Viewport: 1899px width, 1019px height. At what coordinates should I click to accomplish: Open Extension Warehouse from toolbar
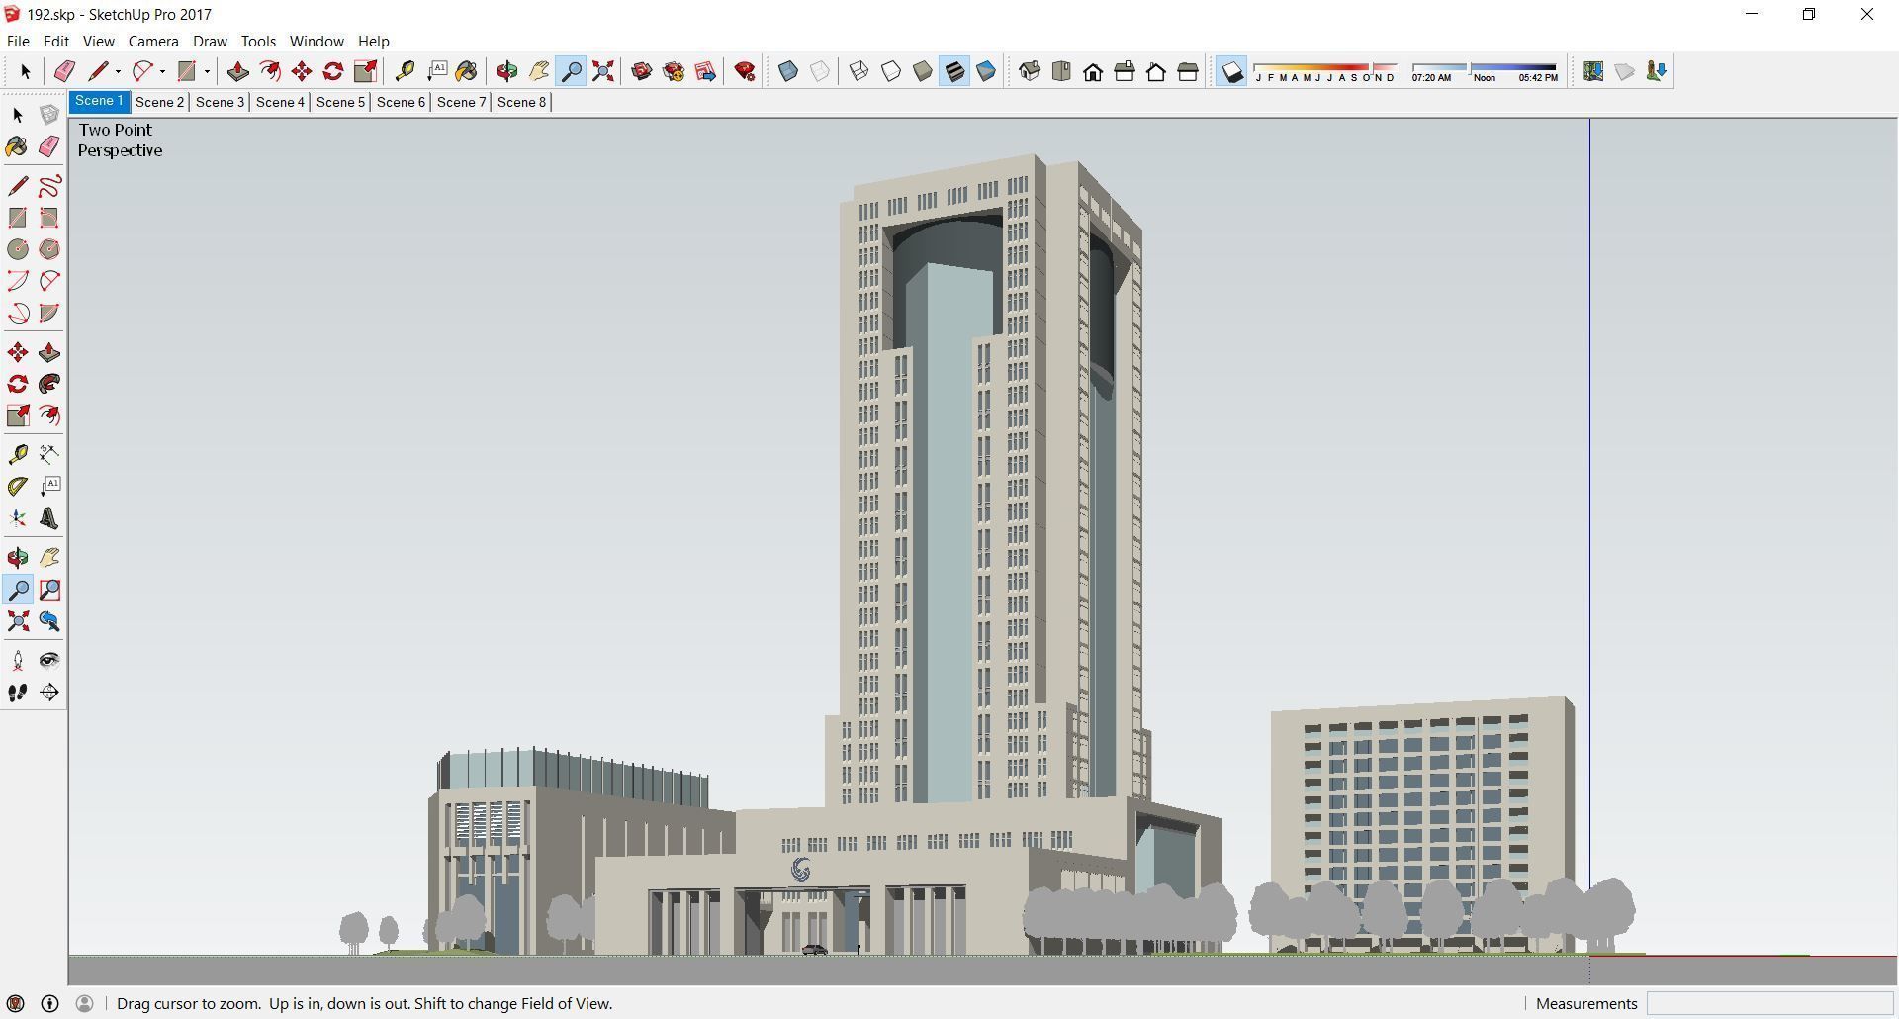point(674,71)
